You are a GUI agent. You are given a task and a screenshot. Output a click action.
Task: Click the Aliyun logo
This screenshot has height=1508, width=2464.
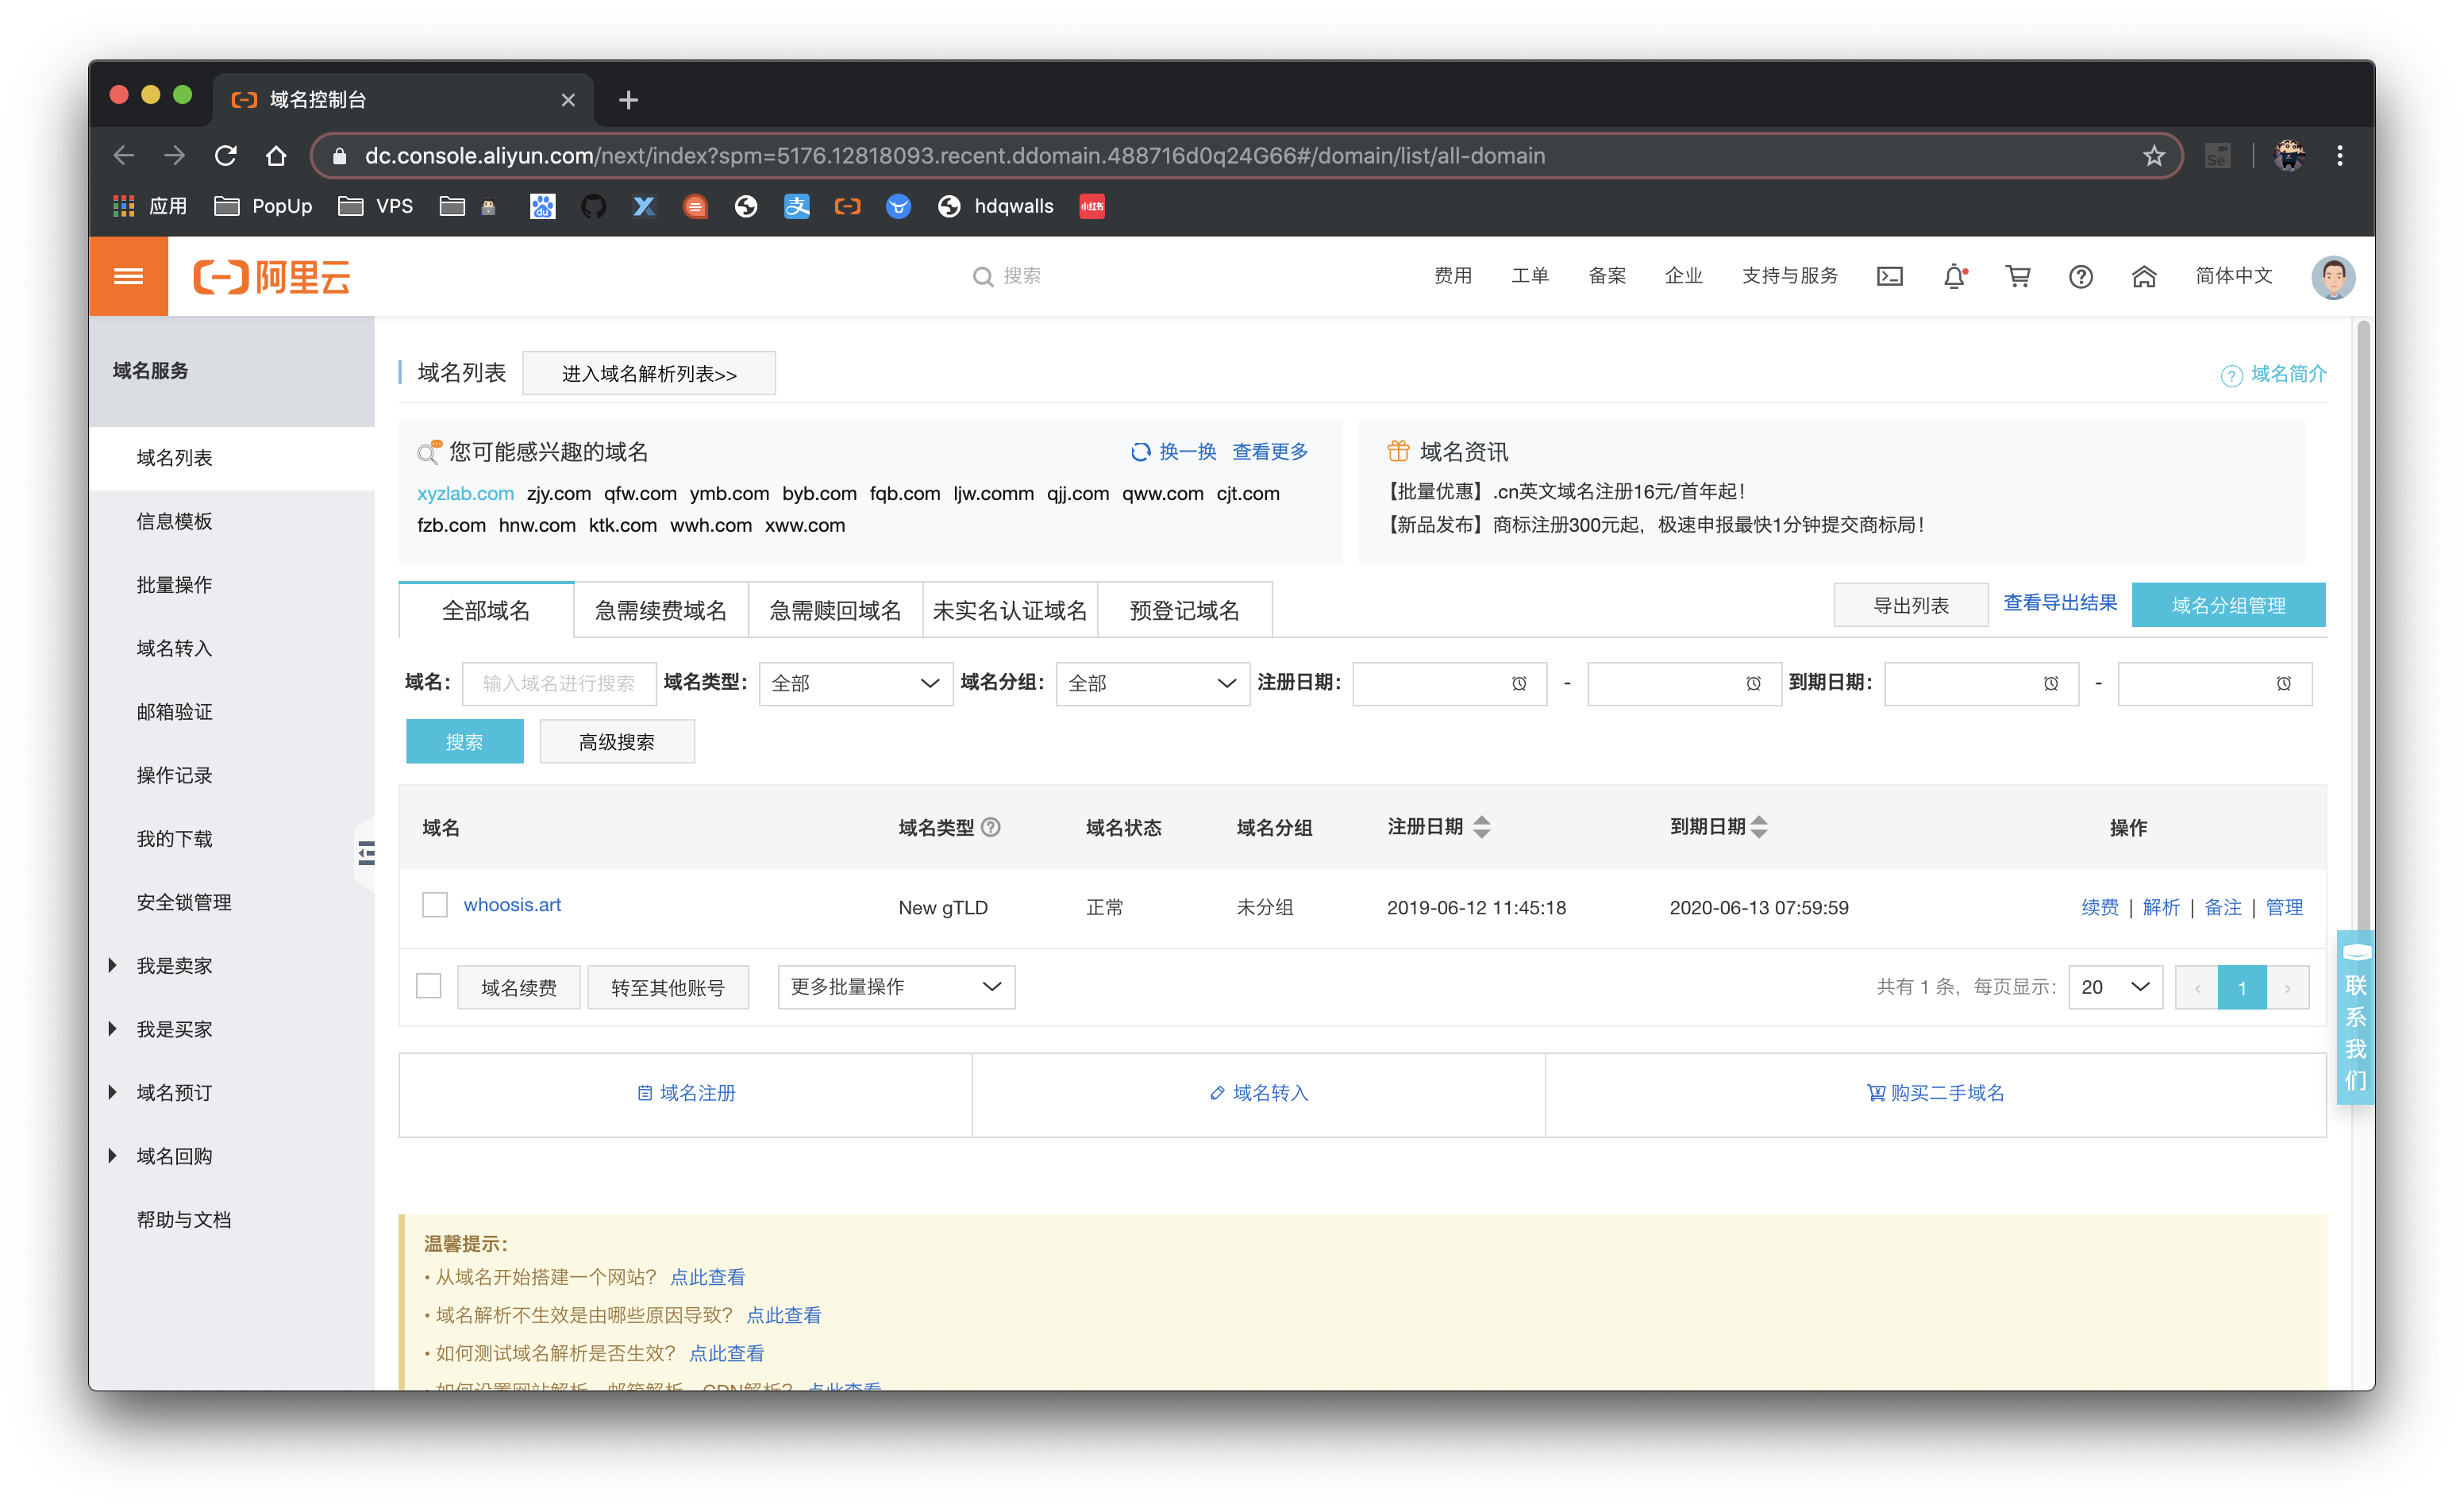pos(271,277)
